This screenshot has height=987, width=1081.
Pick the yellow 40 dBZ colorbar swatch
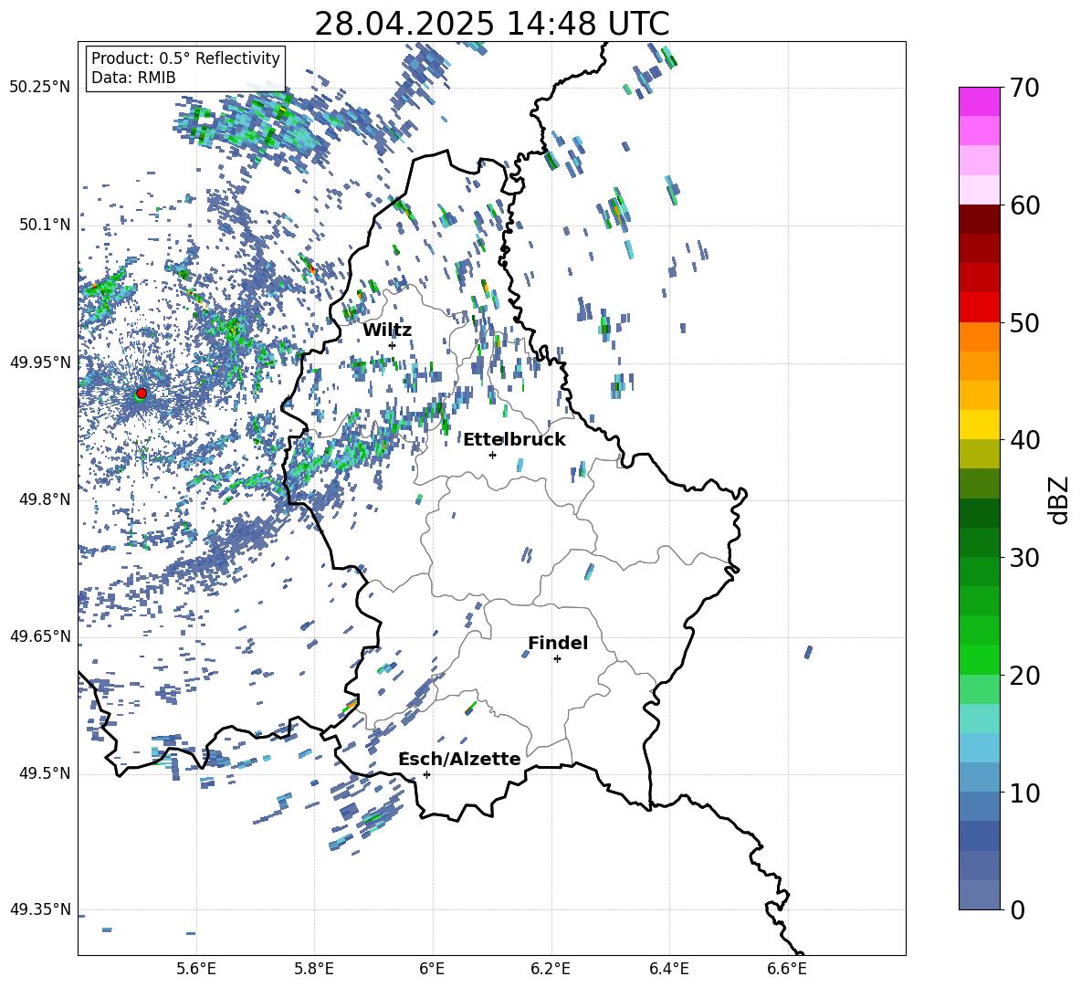979,425
